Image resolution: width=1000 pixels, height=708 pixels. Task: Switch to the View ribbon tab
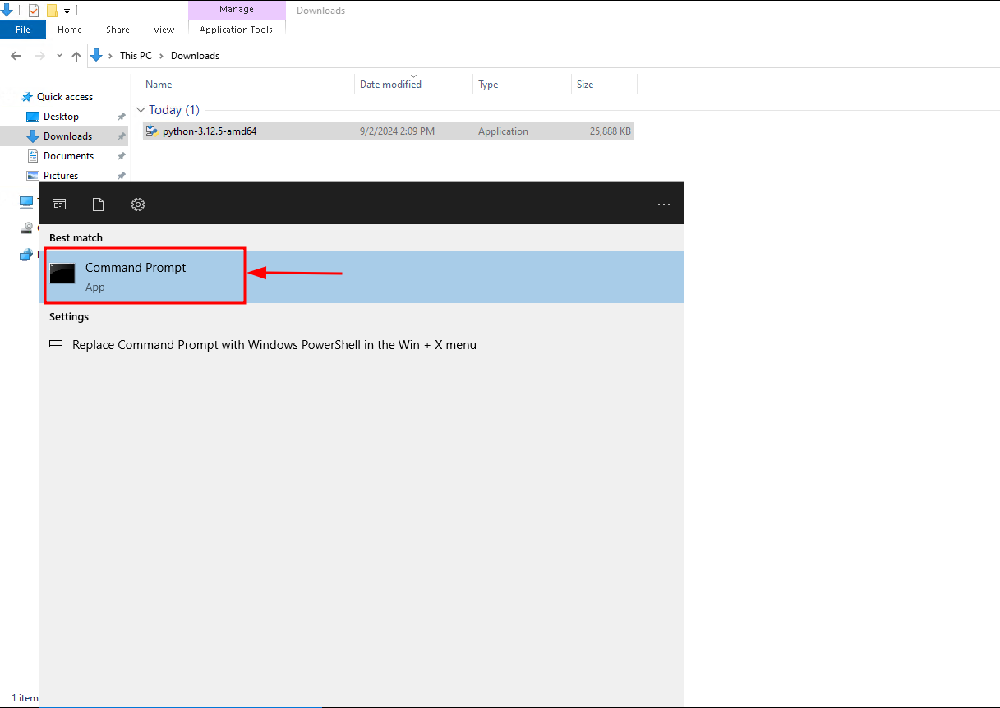(x=164, y=29)
